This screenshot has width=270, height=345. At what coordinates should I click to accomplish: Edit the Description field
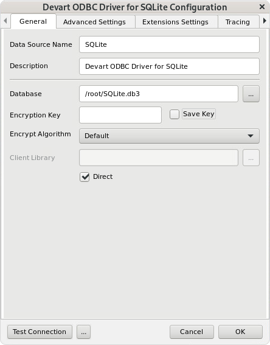(x=169, y=66)
